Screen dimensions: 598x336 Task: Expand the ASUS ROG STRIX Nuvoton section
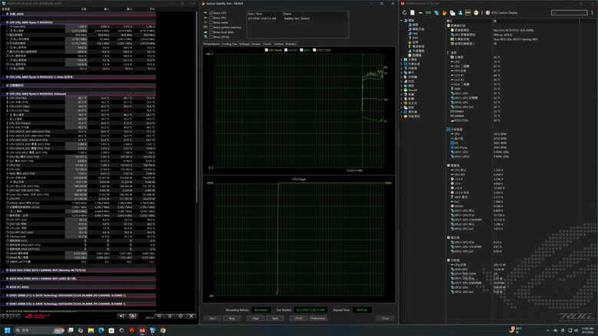[x=3, y=270]
